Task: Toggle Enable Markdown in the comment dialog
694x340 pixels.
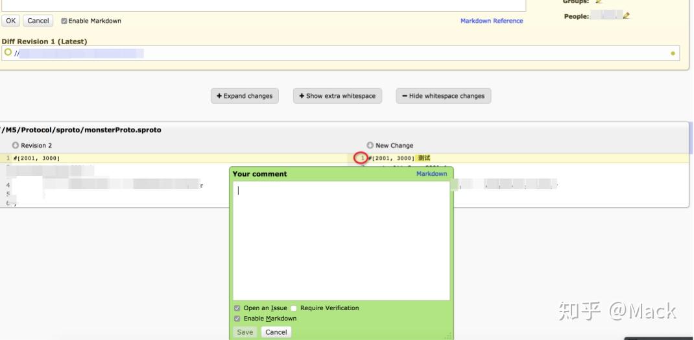Action: pos(237,319)
